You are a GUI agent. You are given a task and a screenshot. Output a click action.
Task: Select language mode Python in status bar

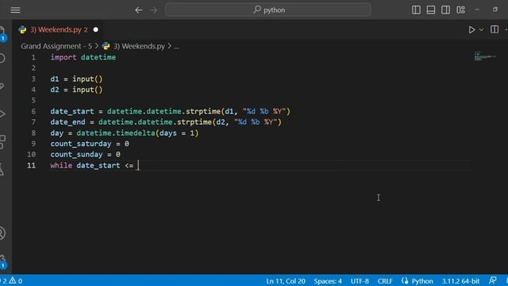(x=421, y=281)
